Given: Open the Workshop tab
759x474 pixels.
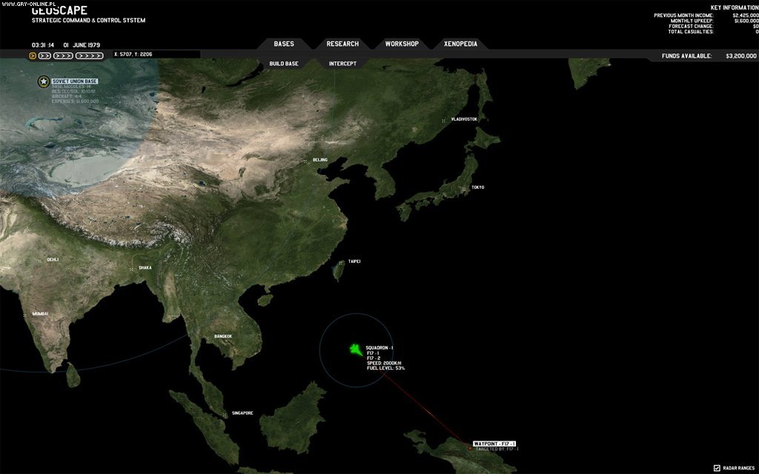Looking at the screenshot, I should coord(401,44).
